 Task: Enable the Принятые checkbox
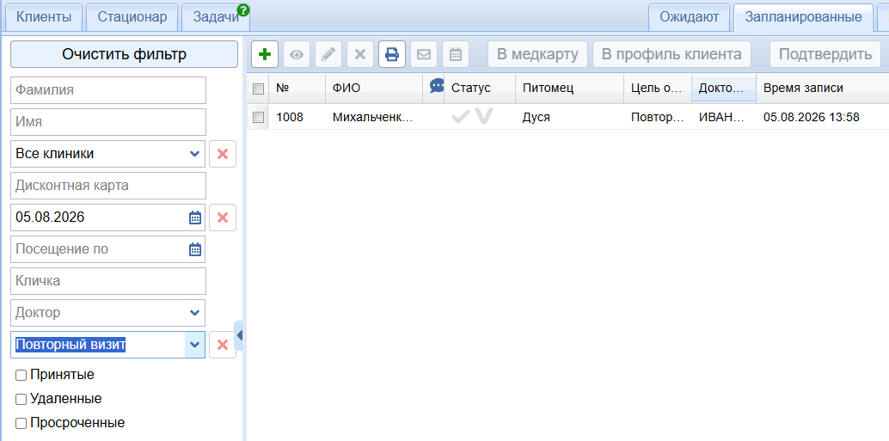coord(21,376)
